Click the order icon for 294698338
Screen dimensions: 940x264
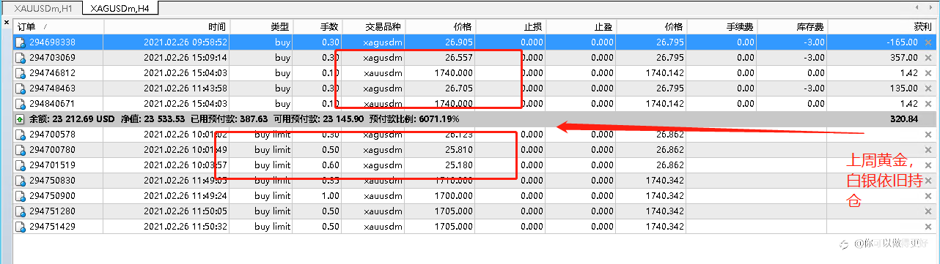[21, 42]
